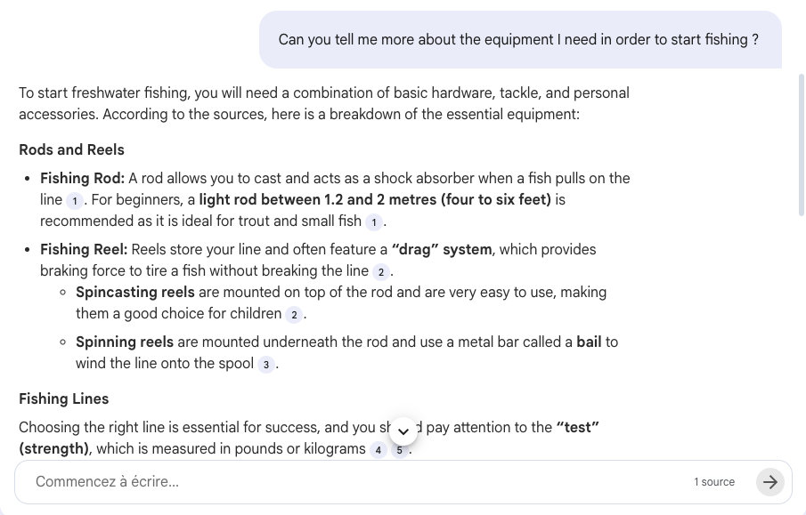Click the scroll-down chevron icon
The width and height of the screenshot is (806, 515).
(x=403, y=431)
